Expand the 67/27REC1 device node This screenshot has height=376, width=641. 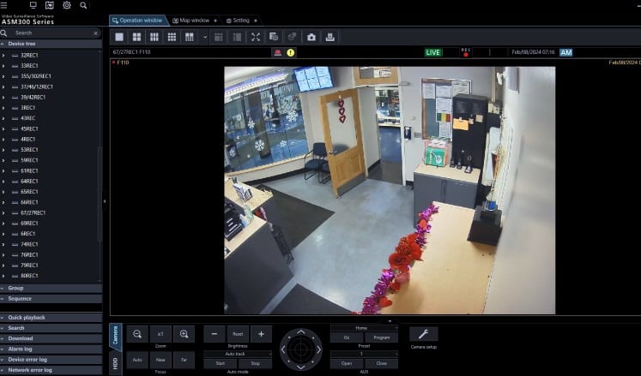click(x=3, y=213)
